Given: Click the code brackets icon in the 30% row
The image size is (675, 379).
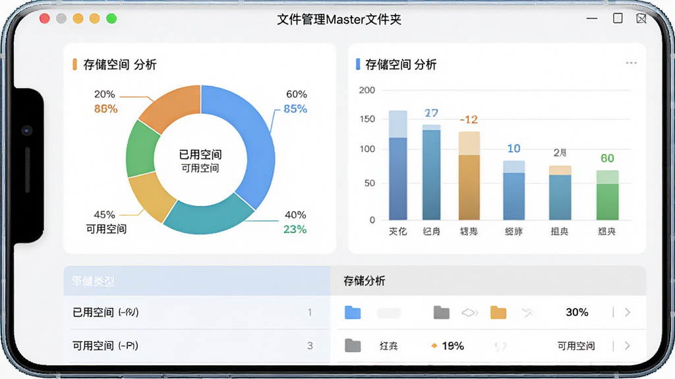Looking at the screenshot, I should [469, 313].
